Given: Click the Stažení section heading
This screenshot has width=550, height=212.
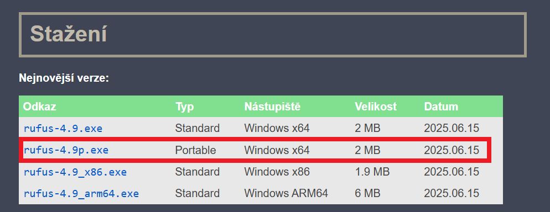Looking at the screenshot, I should (69, 34).
